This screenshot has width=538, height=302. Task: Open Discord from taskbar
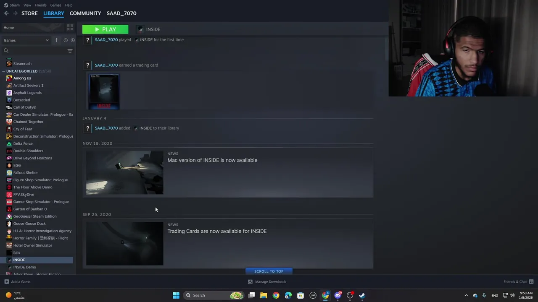338,295
